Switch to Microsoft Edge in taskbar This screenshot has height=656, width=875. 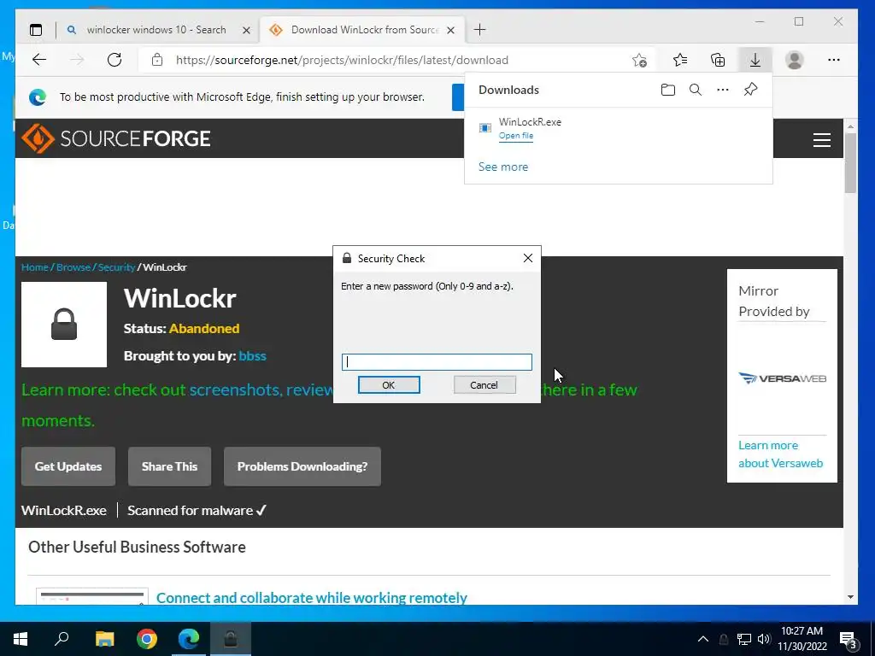pyautogui.click(x=189, y=639)
